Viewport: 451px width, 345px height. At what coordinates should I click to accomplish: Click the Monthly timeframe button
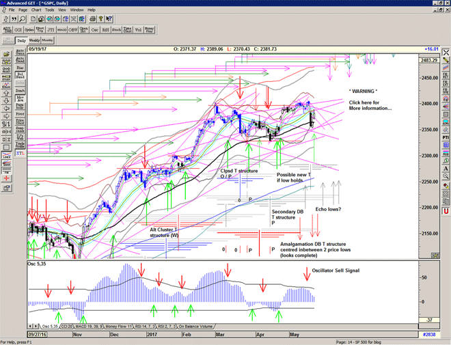[x=48, y=41]
